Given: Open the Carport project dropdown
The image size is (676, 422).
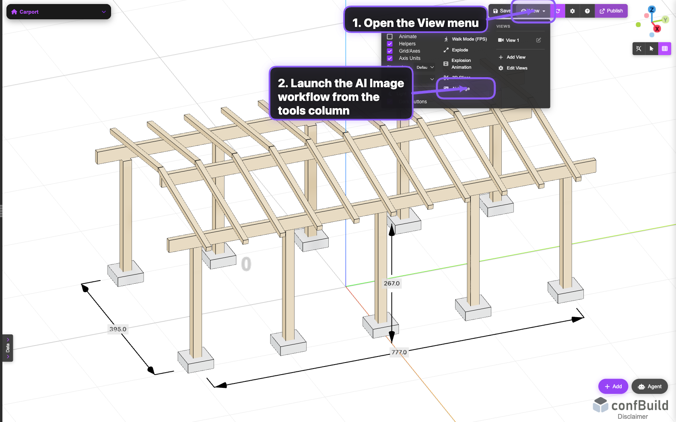Looking at the screenshot, I should click(x=59, y=12).
